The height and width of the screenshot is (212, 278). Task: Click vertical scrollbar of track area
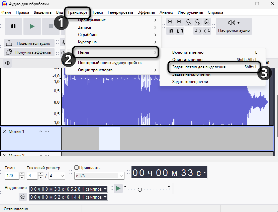(277, 116)
